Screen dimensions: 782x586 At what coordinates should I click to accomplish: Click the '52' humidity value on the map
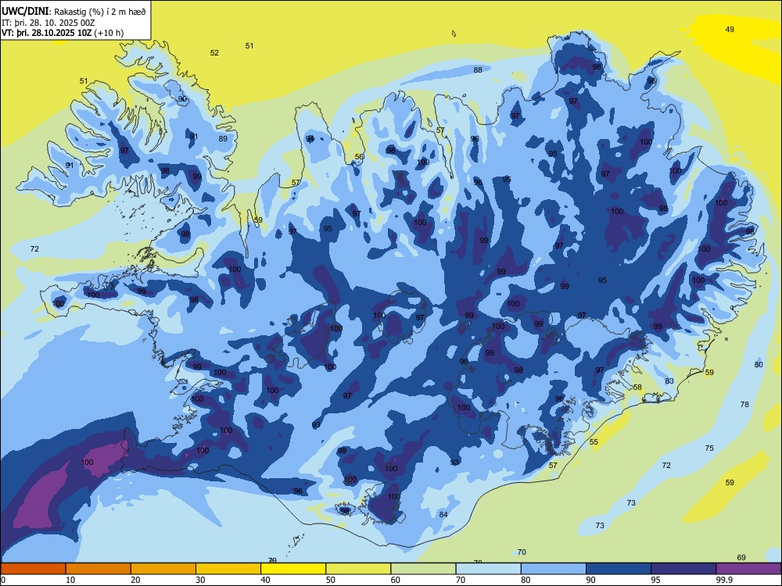(214, 53)
